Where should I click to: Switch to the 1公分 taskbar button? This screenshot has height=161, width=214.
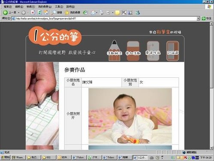pyautogui.click(x=140, y=158)
